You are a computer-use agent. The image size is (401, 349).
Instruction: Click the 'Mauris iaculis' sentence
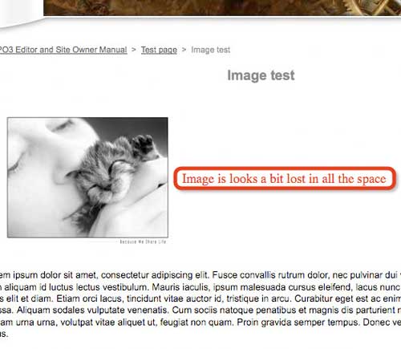point(277,287)
